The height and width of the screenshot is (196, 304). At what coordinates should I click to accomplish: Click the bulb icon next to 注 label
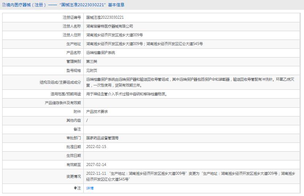click(75, 188)
